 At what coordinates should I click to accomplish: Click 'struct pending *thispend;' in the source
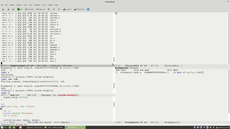(x=18, y=113)
